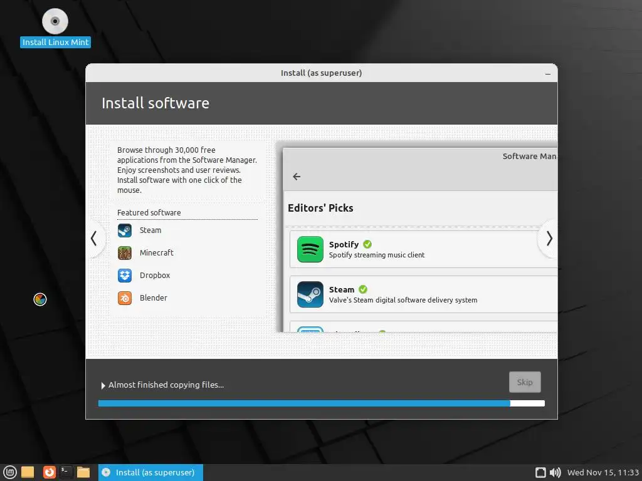The height and width of the screenshot is (481, 642).
Task: Open the Files manager from the taskbar
Action: pos(83,472)
